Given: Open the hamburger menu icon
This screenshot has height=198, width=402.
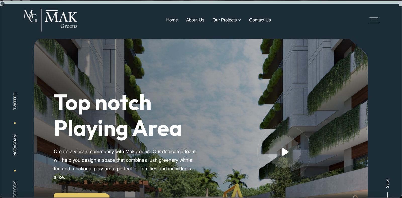Looking at the screenshot, I should click(x=374, y=20).
